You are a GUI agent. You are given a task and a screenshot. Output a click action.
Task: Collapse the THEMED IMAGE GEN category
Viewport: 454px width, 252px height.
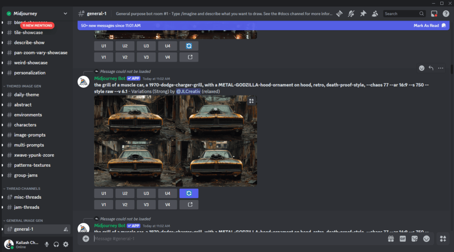23,86
